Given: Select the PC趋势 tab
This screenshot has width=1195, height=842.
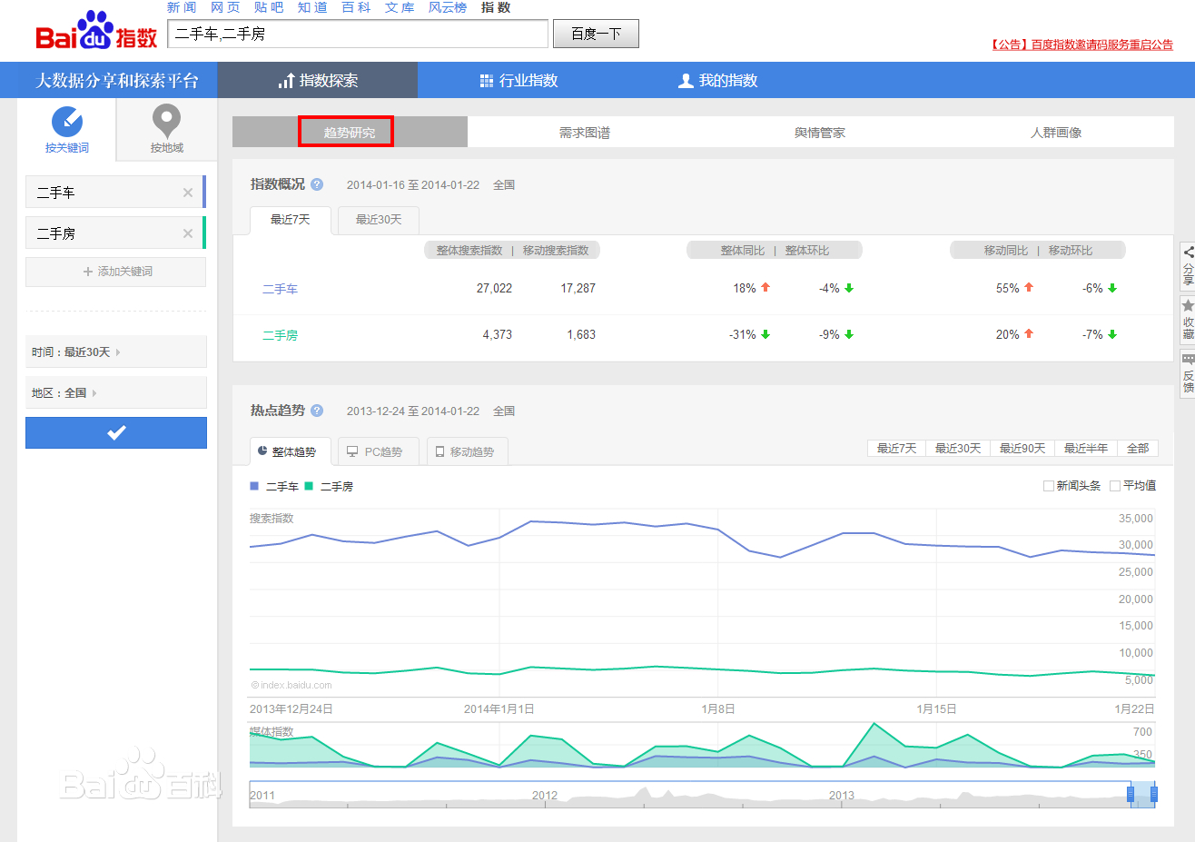Looking at the screenshot, I should pyautogui.click(x=379, y=451).
